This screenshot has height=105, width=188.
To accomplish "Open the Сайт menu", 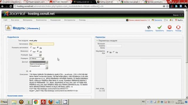I will (x=5, y=20).
